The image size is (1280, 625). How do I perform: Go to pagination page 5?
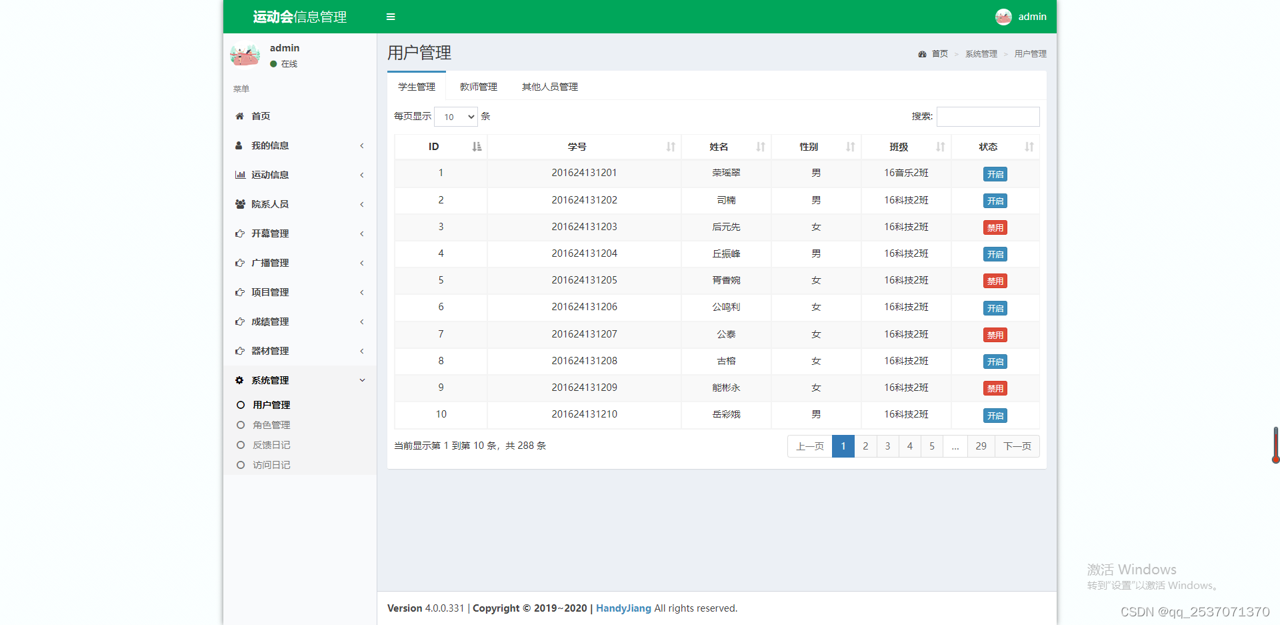932,446
